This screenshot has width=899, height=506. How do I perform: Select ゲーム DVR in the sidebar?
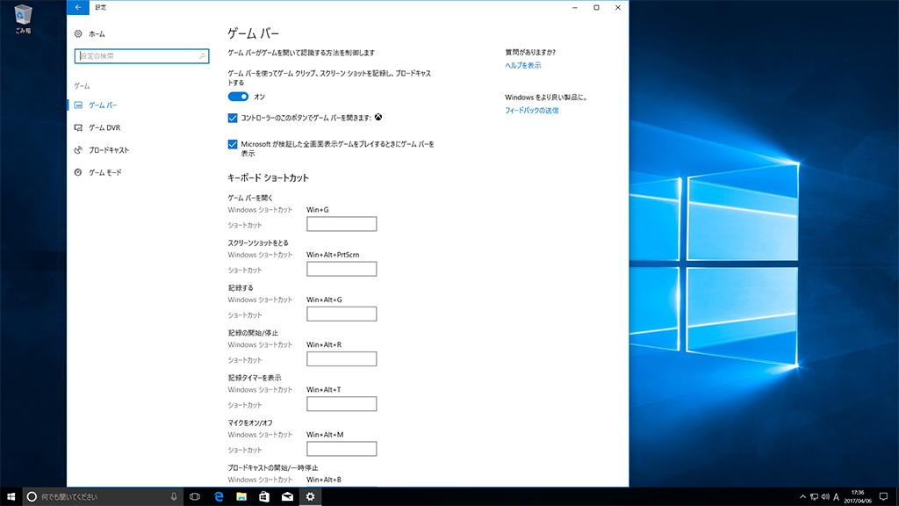pos(104,127)
